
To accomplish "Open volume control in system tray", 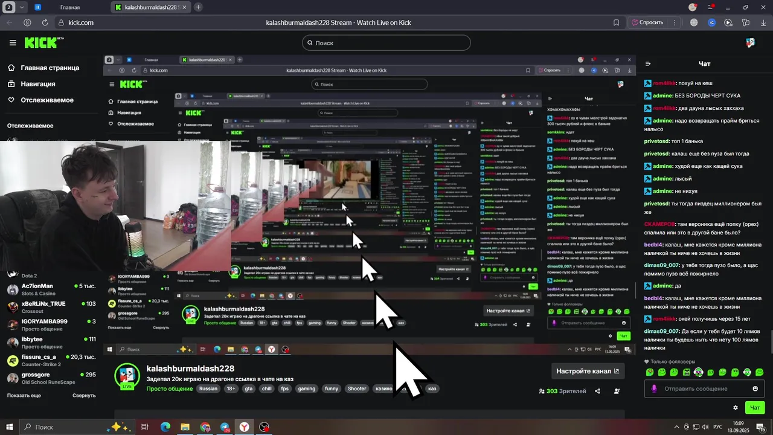I will click(x=705, y=427).
